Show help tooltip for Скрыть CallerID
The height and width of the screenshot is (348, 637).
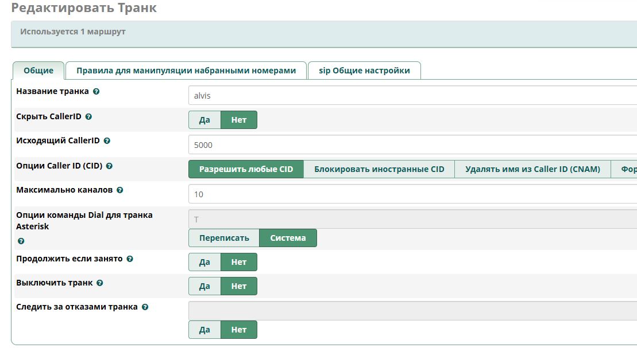(x=88, y=117)
